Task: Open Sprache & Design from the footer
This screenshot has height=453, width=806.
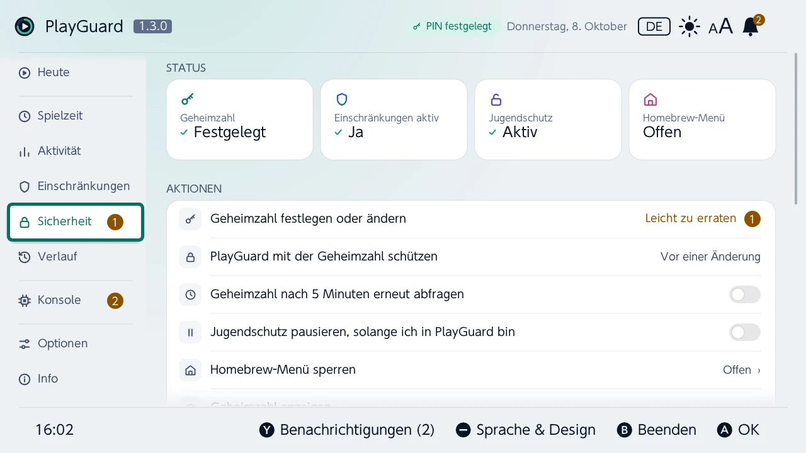Action: pos(526,430)
